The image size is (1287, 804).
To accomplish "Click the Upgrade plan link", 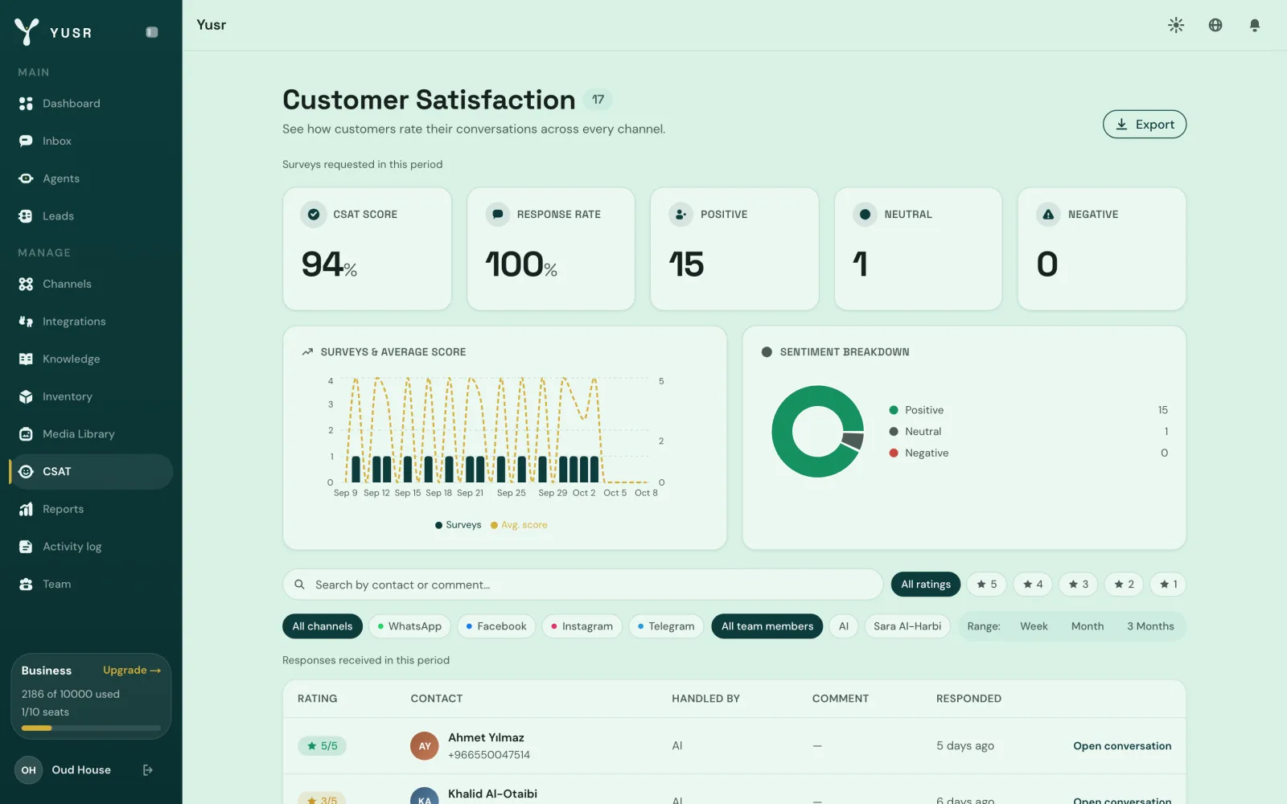I will tap(132, 671).
